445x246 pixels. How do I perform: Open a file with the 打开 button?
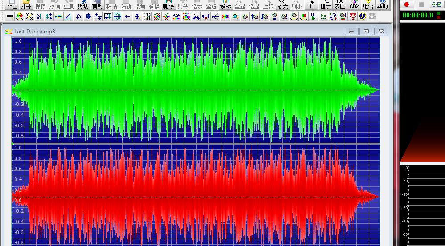[x=26, y=5]
